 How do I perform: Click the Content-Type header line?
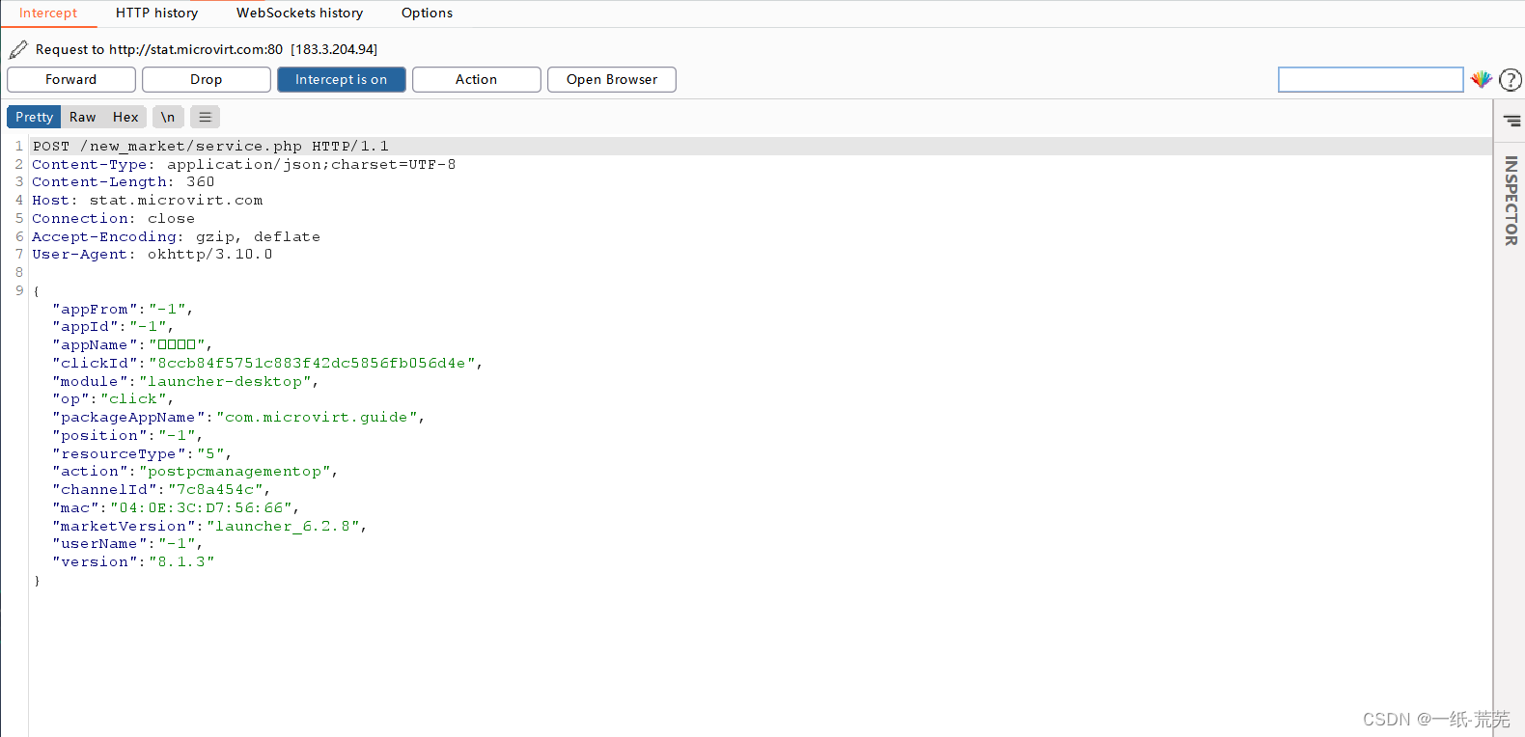pos(244,165)
